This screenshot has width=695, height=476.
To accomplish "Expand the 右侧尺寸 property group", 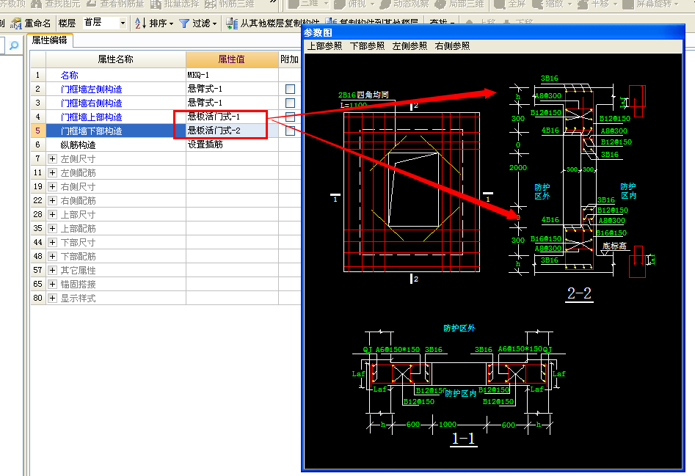I will point(52,186).
